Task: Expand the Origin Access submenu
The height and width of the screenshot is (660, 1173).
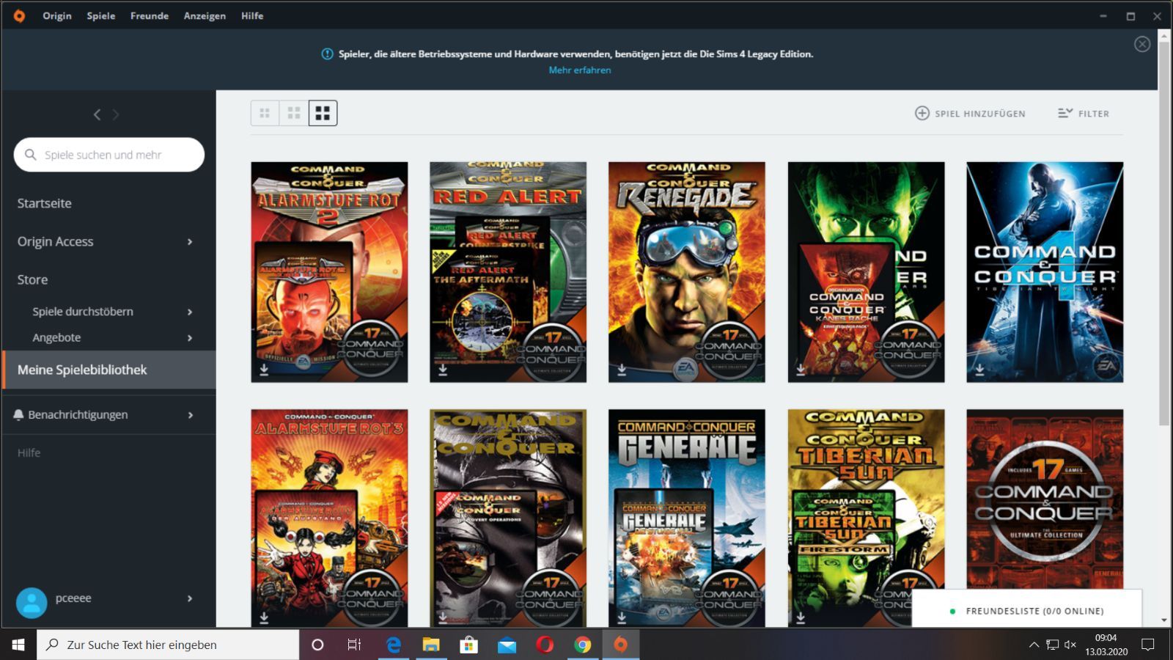Action: coord(190,241)
